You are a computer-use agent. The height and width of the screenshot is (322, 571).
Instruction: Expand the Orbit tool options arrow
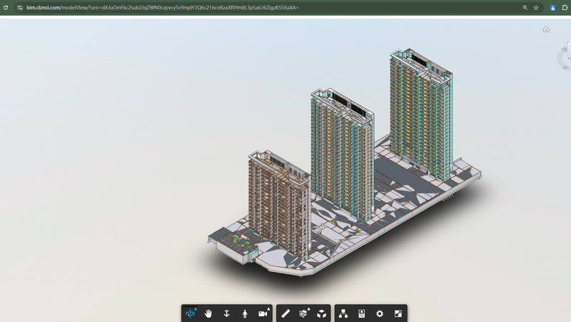pos(196,308)
